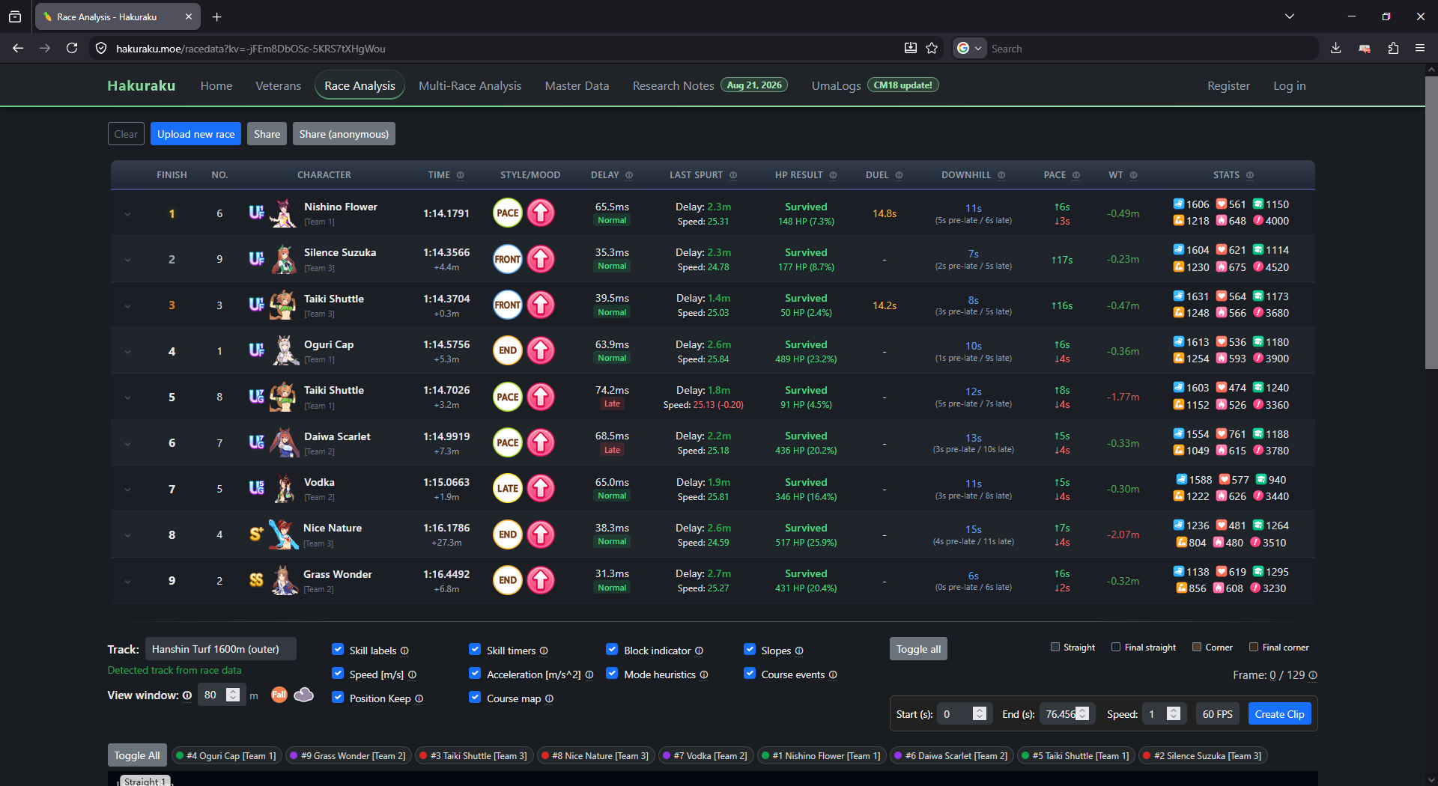
Task: Click the Skill labels info icon
Action: pos(404,651)
